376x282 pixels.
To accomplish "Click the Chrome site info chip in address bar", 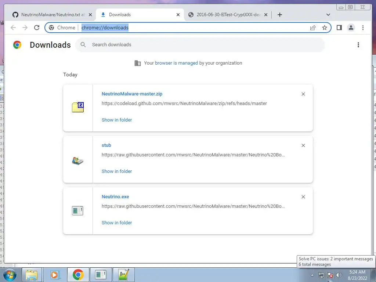I will 62,28.
